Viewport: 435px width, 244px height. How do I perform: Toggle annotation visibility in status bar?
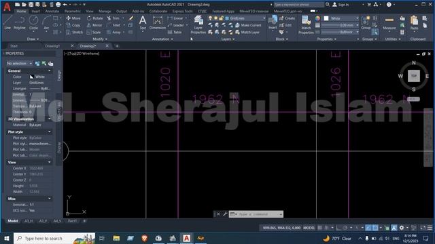394,228
